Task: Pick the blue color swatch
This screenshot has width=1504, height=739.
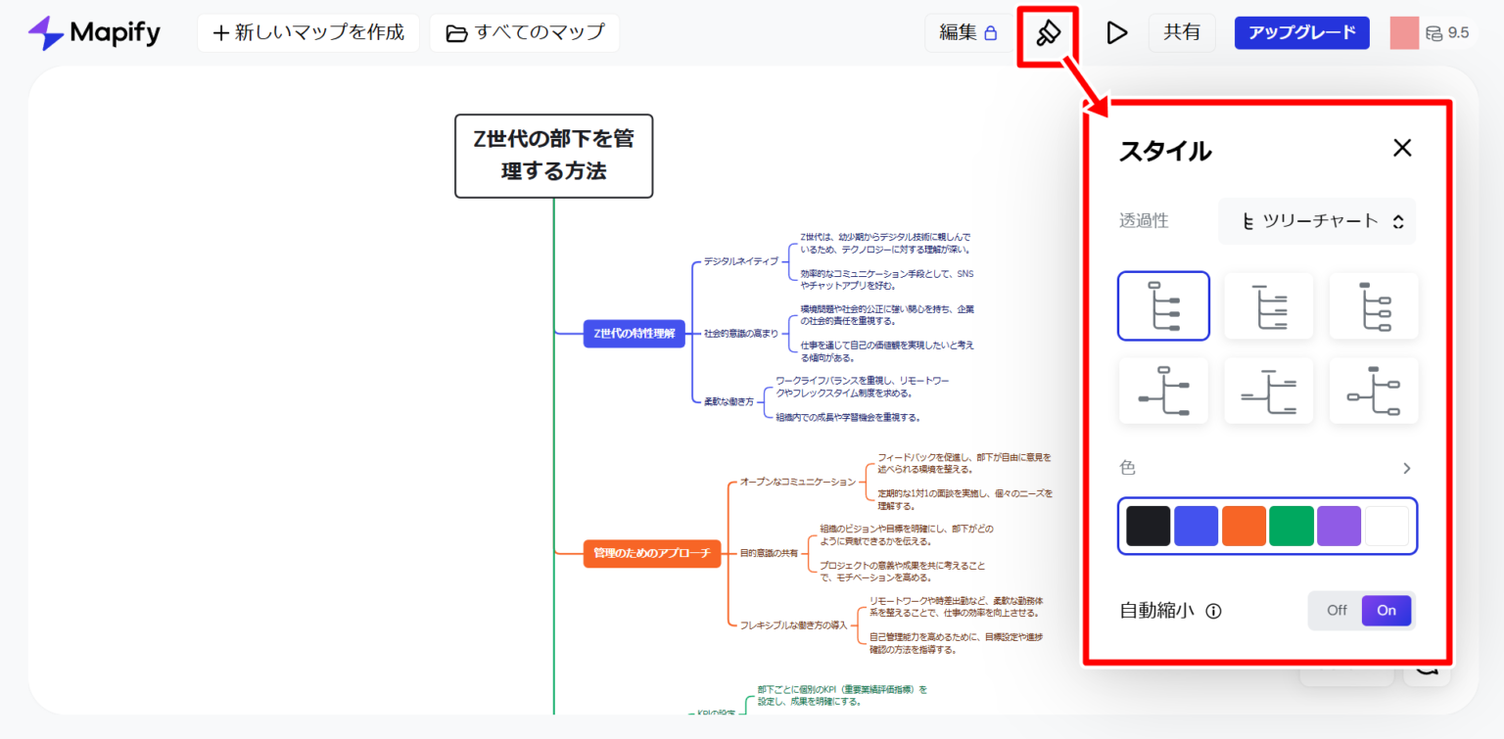Action: 1197,526
